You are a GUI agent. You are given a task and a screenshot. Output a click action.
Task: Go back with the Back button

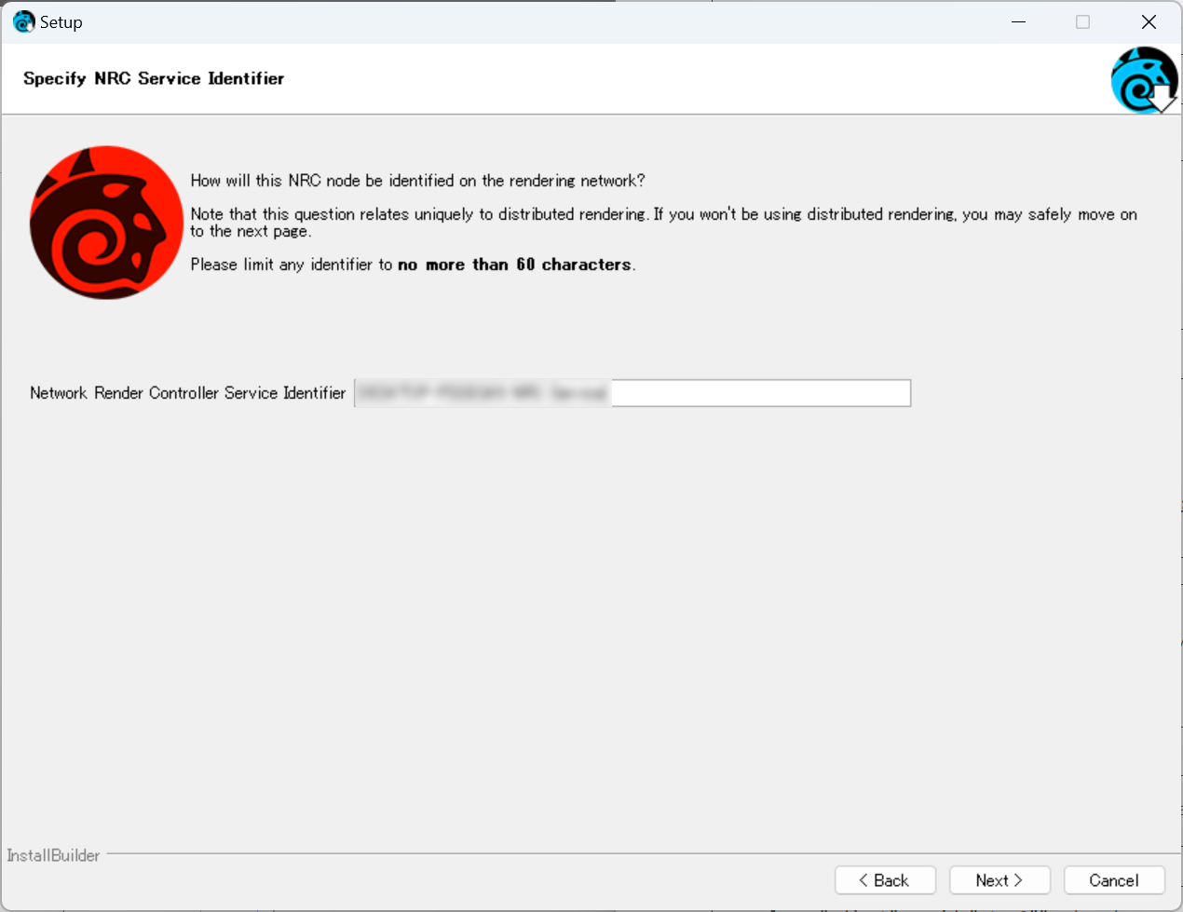(x=884, y=880)
